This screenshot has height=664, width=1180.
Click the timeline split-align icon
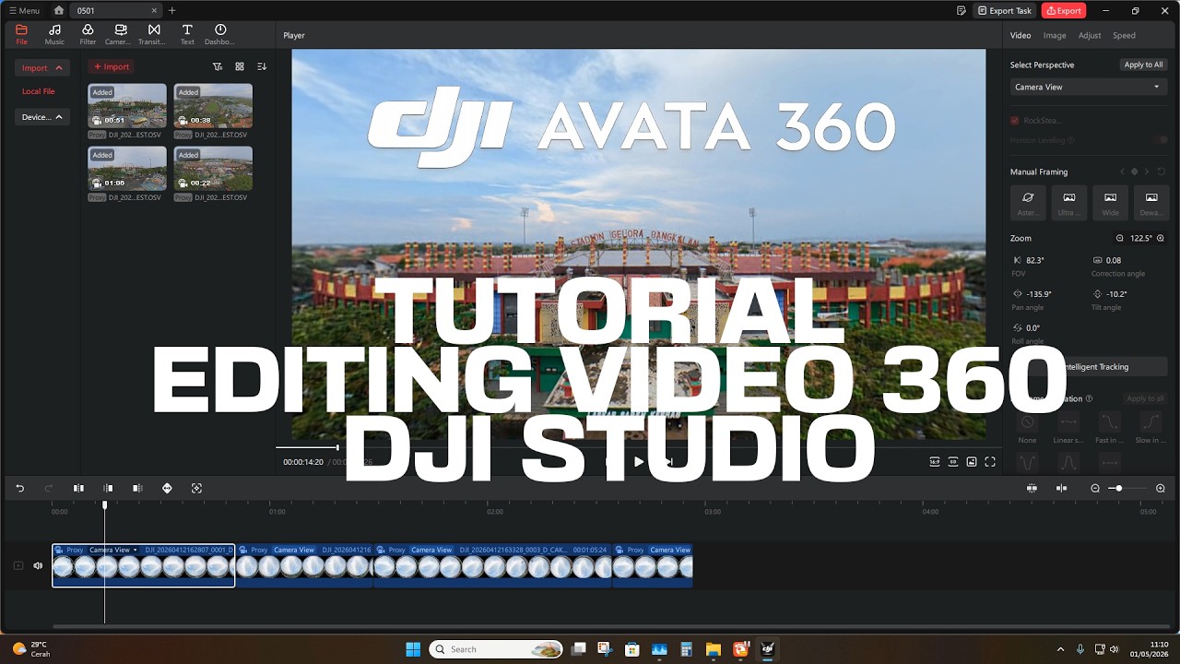pos(1061,488)
